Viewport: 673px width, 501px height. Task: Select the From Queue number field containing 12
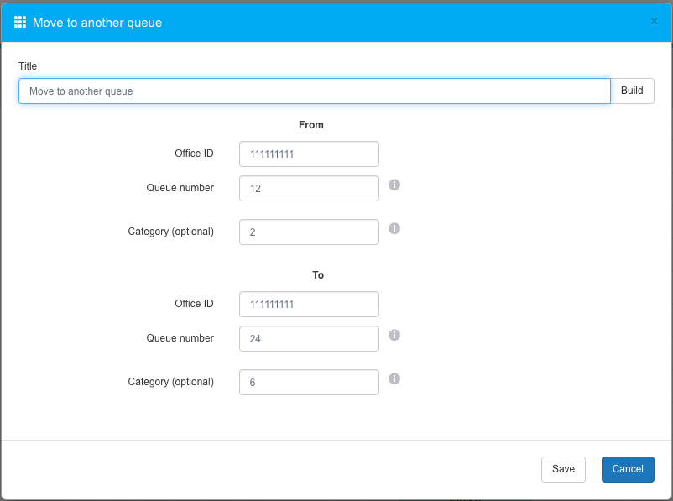point(309,189)
